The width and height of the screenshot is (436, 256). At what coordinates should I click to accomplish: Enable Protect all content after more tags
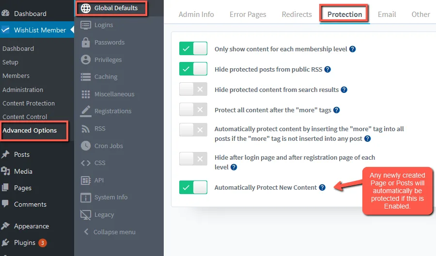tap(193, 109)
